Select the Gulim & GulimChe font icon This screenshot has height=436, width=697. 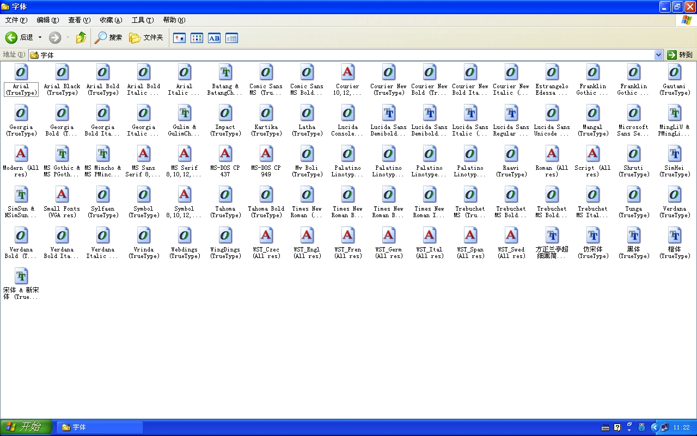[x=185, y=113]
